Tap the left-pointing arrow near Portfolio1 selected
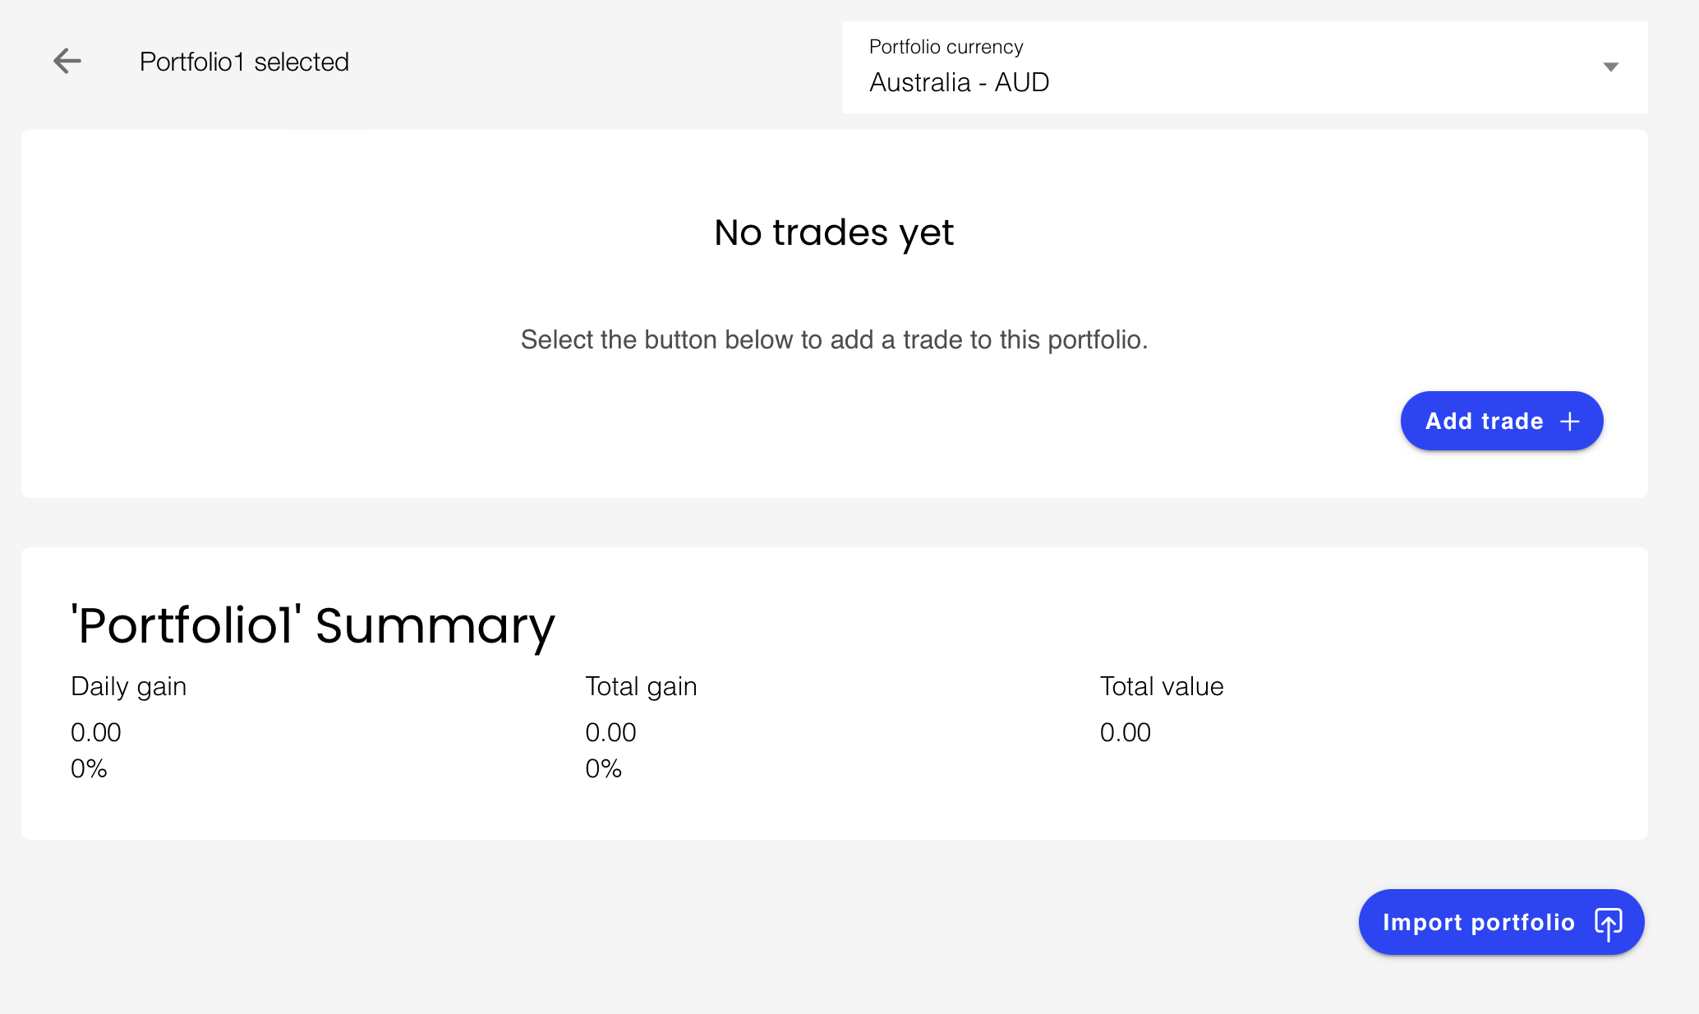This screenshot has height=1014, width=1699. coord(69,61)
